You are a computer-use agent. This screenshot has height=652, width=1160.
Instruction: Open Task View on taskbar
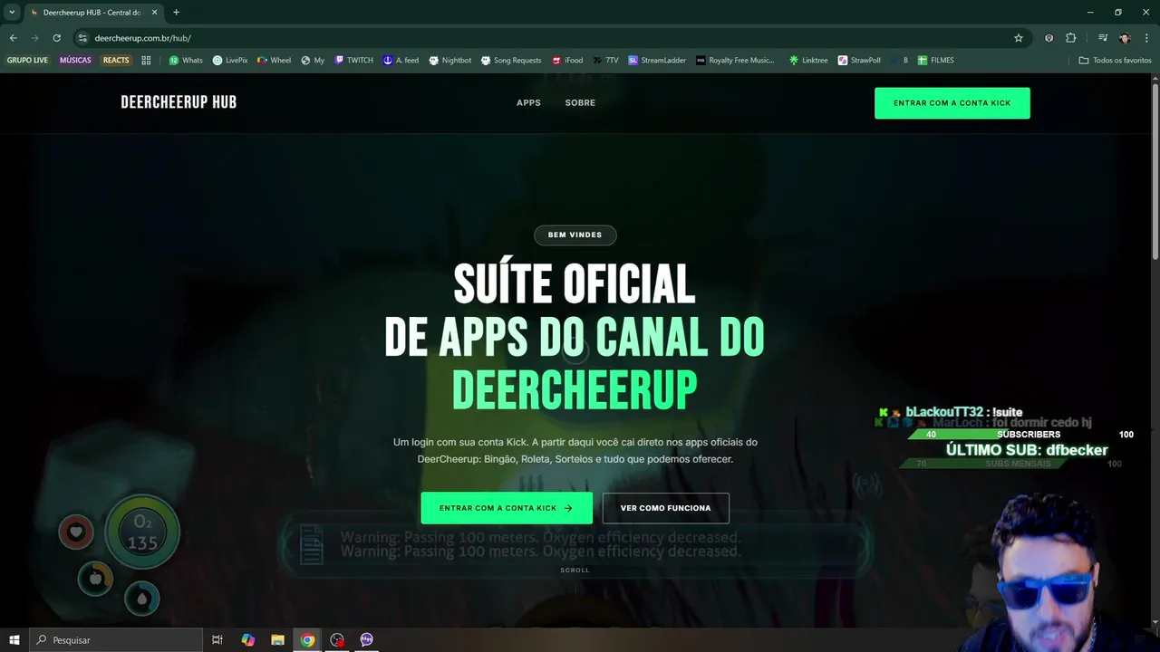click(217, 640)
